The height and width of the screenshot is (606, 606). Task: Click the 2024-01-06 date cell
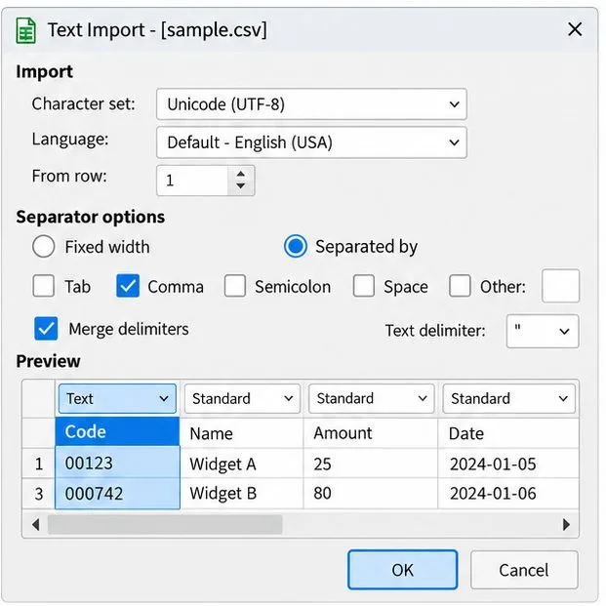508,494
